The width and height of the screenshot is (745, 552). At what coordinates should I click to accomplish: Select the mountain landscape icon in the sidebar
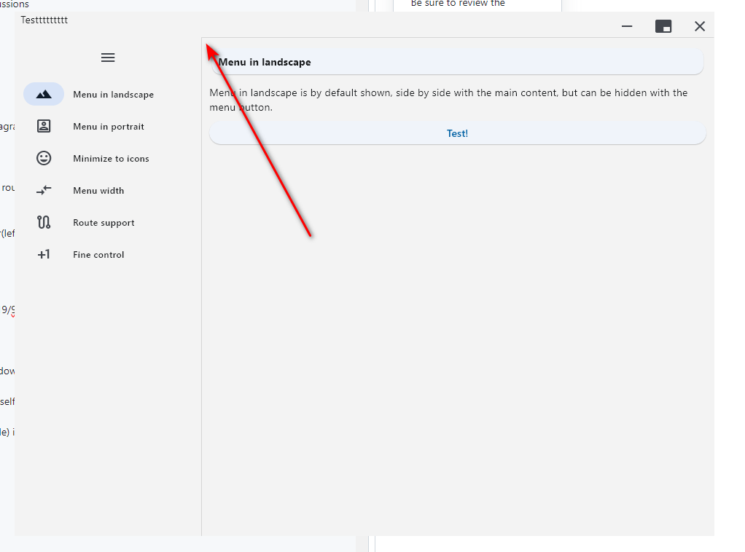pyautogui.click(x=44, y=94)
